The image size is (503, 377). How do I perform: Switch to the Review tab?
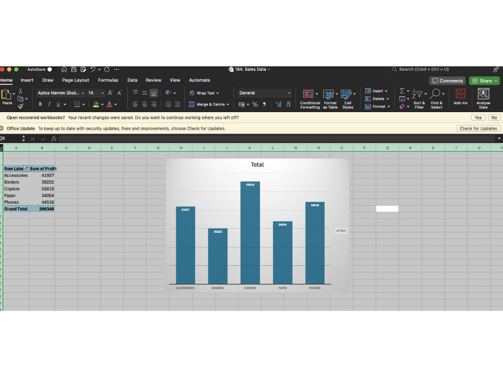point(153,80)
